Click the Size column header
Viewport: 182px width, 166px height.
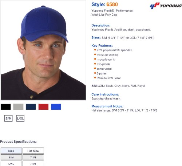click(11, 151)
